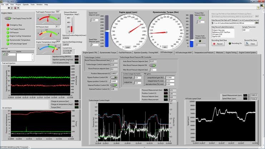Toggle Man Boost Pressure Setpoint ON switch
Screen dimensions: 265x149
(x=152, y=65)
